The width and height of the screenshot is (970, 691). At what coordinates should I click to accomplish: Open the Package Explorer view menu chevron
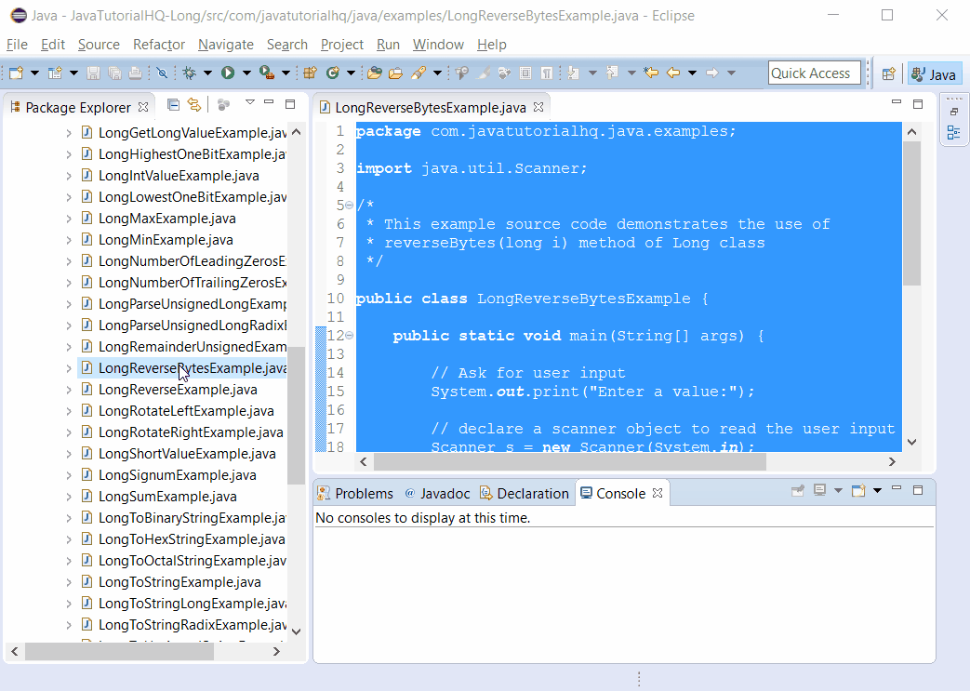click(249, 103)
